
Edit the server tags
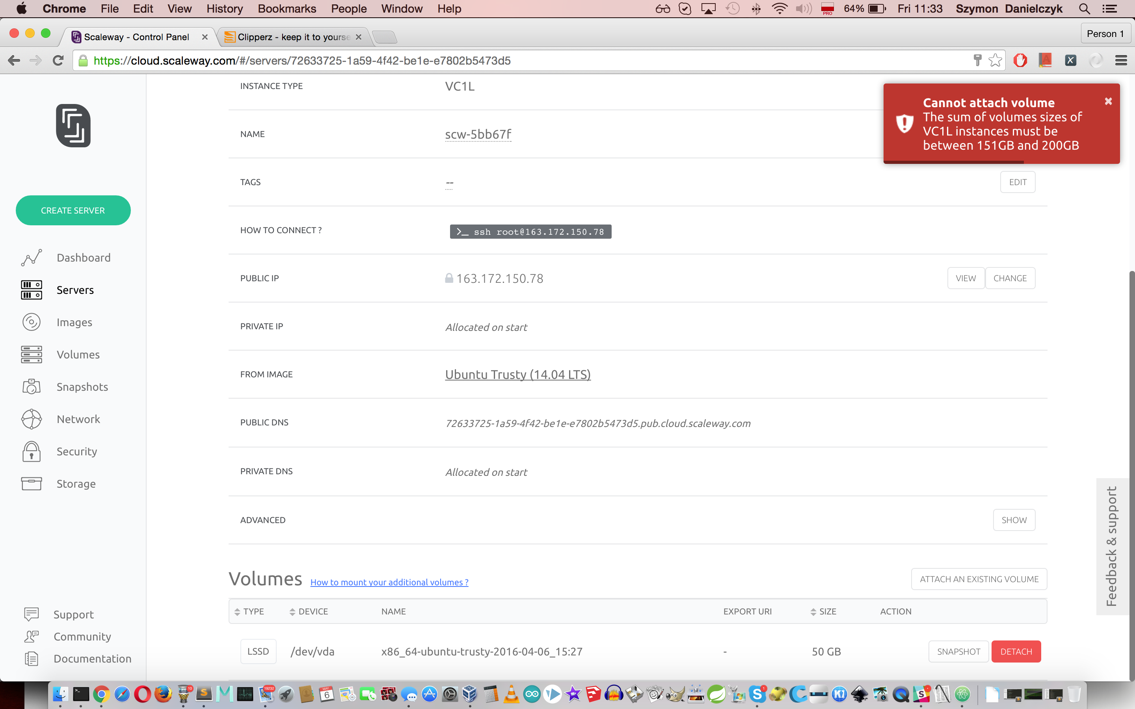(1018, 182)
